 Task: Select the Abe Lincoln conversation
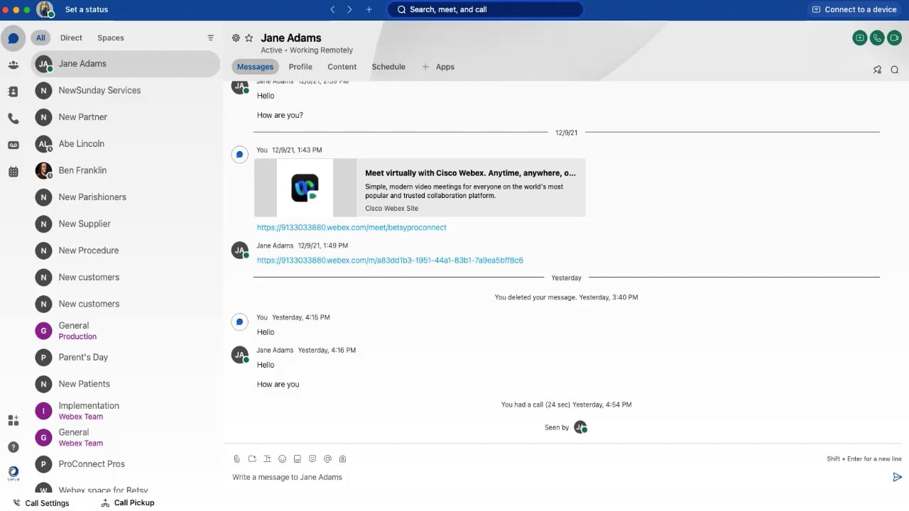[x=126, y=144]
